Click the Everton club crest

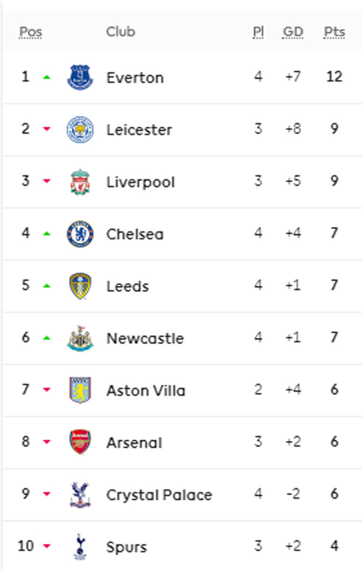point(81,77)
